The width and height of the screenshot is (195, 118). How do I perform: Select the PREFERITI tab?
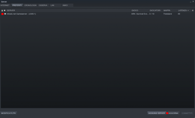pos(17,5)
